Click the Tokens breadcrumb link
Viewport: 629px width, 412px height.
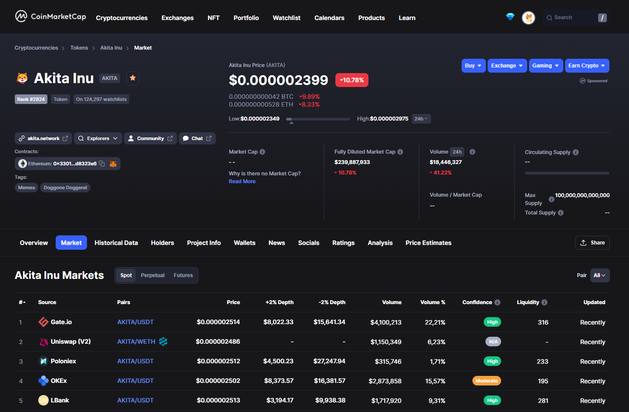[79, 48]
